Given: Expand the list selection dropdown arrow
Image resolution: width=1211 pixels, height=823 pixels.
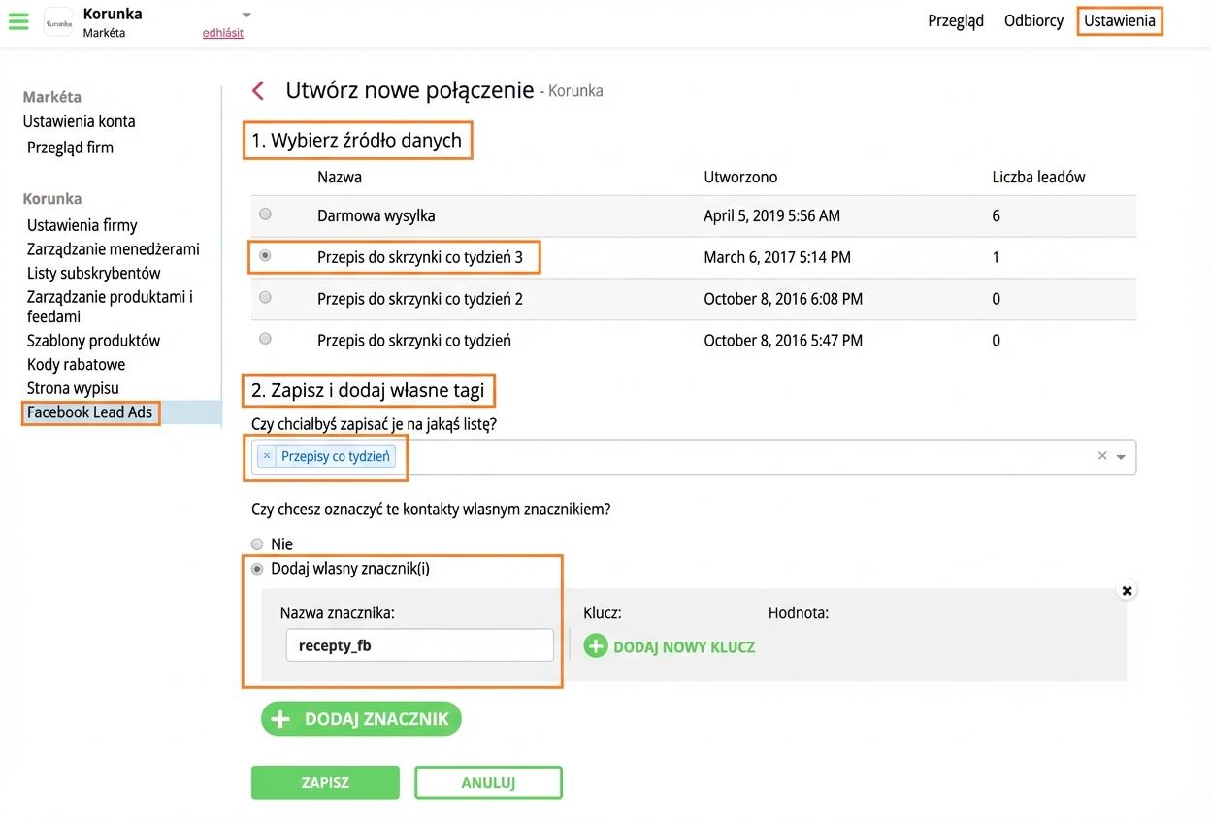Looking at the screenshot, I should pos(1122,457).
